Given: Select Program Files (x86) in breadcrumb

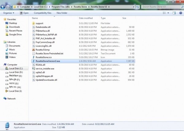Looking at the screenshot, I should tap(60, 7).
